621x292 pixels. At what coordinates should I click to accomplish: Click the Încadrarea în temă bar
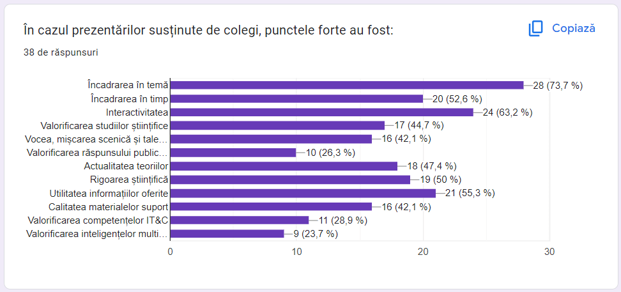[x=347, y=85]
